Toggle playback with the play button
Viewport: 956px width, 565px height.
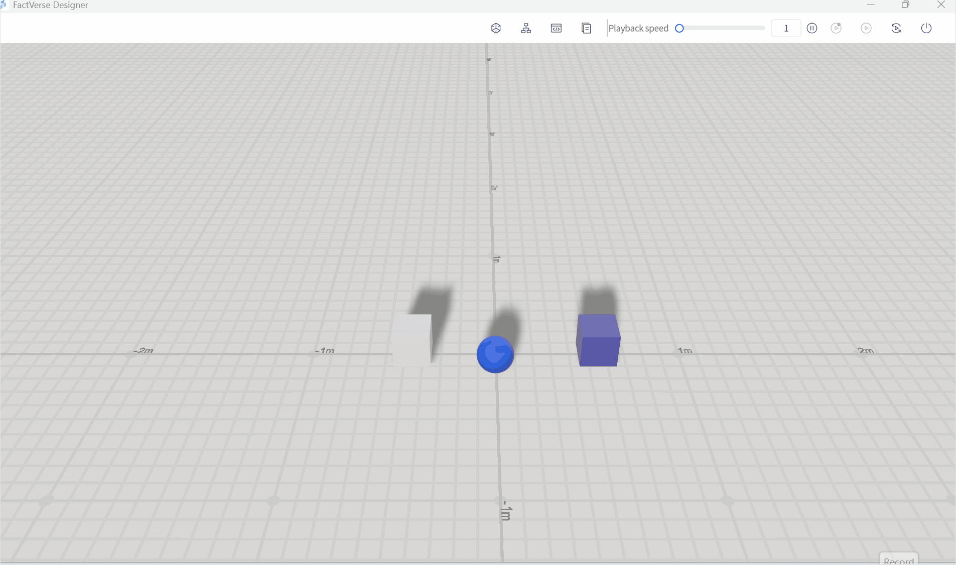867,28
